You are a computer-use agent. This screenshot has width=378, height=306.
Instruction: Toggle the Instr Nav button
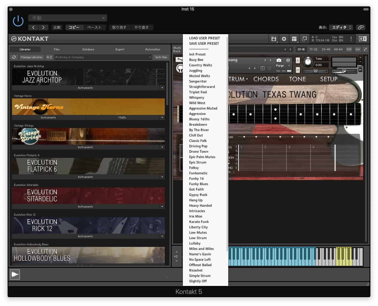coord(161,57)
